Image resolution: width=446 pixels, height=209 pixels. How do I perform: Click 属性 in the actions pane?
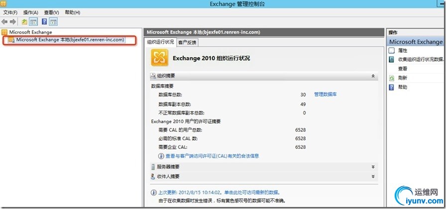point(403,50)
